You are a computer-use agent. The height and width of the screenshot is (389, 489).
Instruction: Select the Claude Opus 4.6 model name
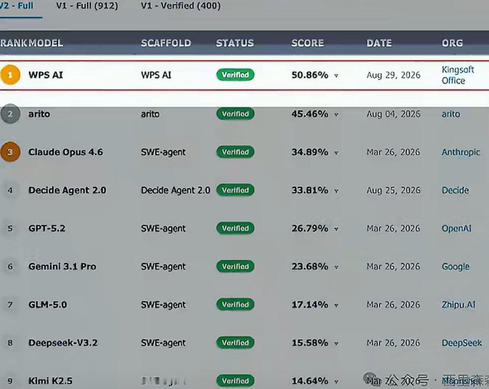coord(66,152)
